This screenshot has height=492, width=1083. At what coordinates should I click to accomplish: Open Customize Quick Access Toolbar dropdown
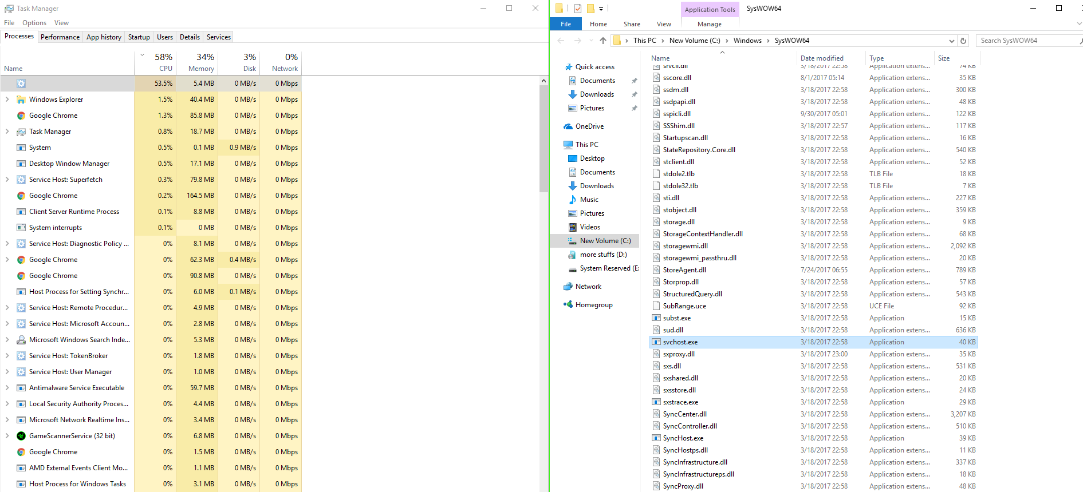tap(601, 9)
